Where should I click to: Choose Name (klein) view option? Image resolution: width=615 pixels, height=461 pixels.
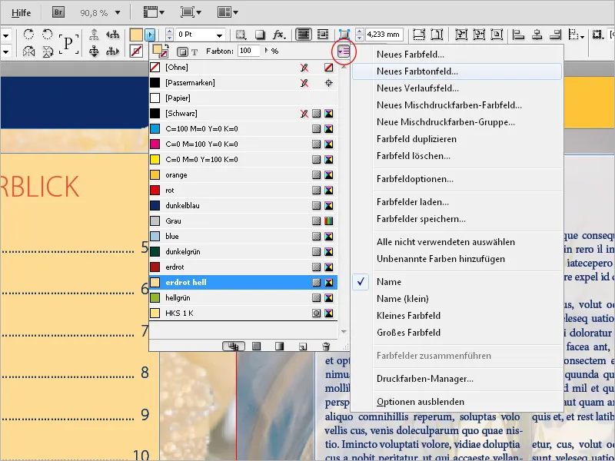[x=457, y=299]
